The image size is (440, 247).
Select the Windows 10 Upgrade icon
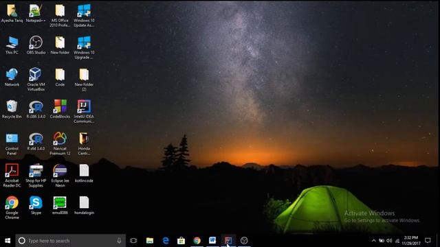(x=84, y=47)
